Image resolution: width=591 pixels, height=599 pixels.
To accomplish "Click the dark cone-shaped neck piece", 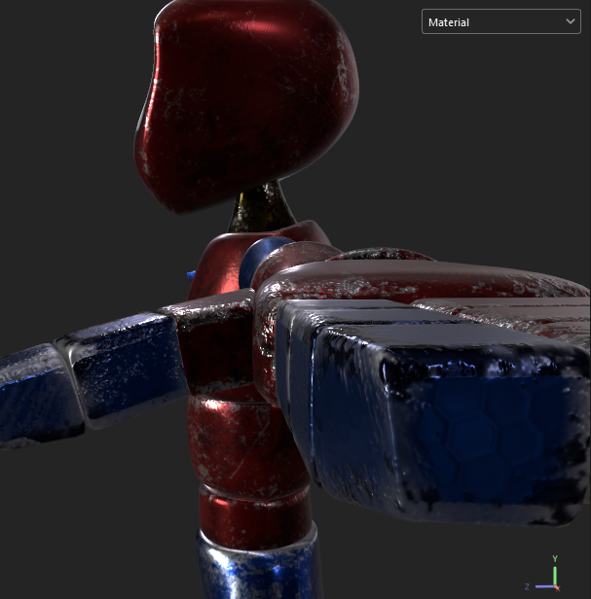I will click(x=261, y=206).
